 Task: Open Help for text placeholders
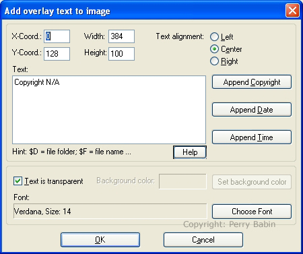point(190,152)
